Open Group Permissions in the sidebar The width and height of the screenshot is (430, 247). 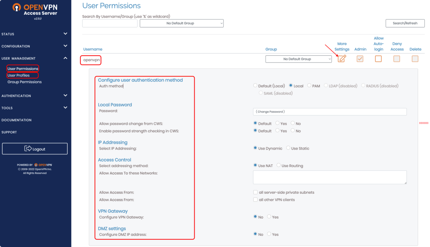[x=25, y=82]
